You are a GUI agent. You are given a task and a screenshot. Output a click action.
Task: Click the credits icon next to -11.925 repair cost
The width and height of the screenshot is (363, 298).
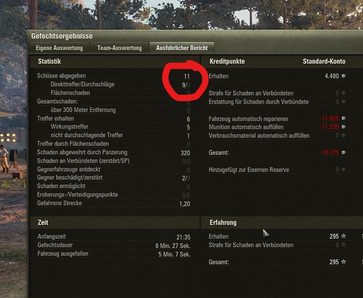pos(343,118)
